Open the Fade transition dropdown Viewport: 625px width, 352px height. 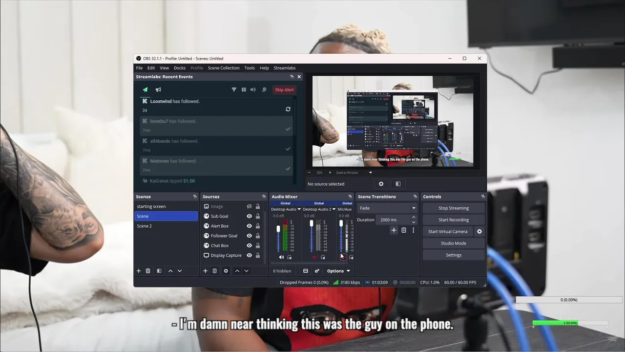tap(388, 208)
